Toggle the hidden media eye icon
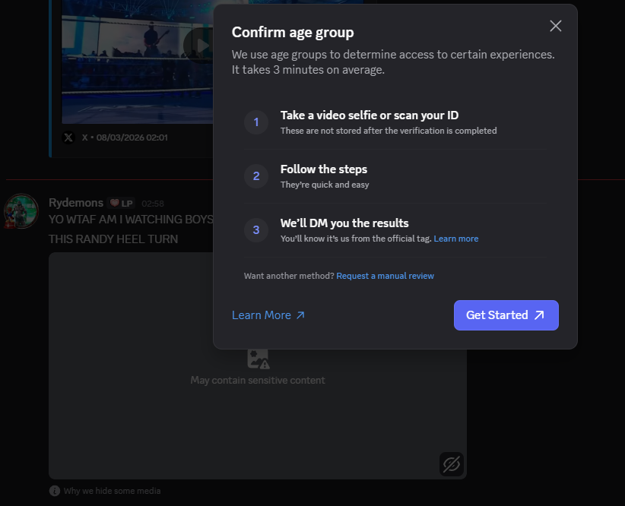This screenshot has width=625, height=506. [x=451, y=464]
